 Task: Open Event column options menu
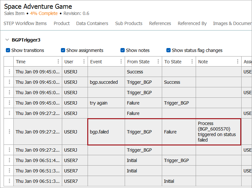click(x=121, y=62)
